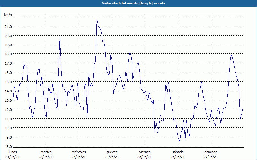Select the 'miércoles' day label
Viewport: 257px width, 160px height.
coord(79,152)
